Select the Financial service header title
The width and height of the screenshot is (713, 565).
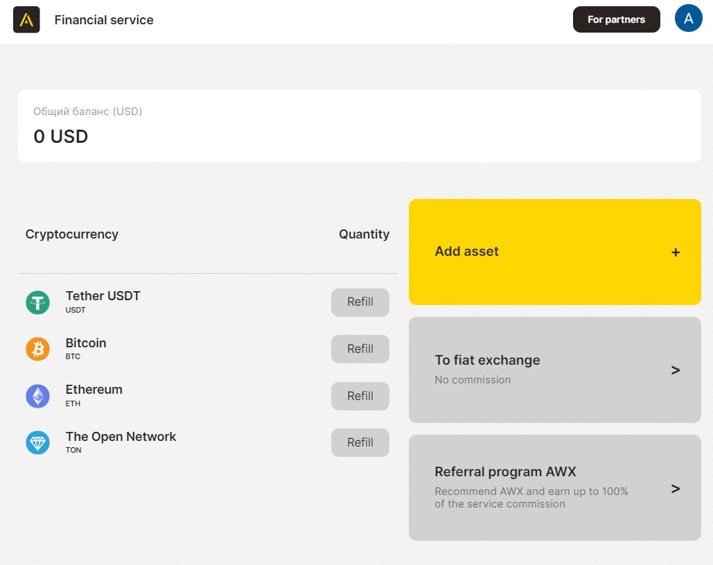(x=103, y=20)
